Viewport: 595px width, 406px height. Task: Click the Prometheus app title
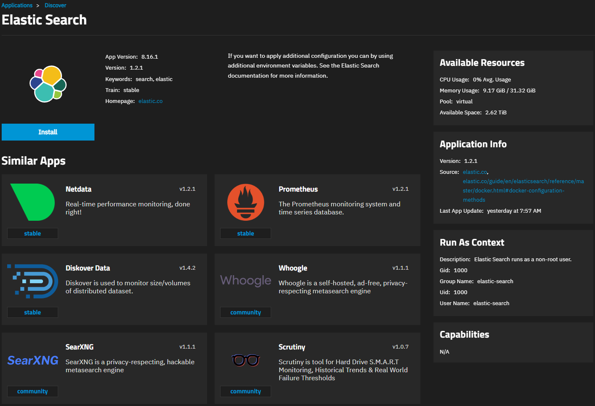(298, 189)
